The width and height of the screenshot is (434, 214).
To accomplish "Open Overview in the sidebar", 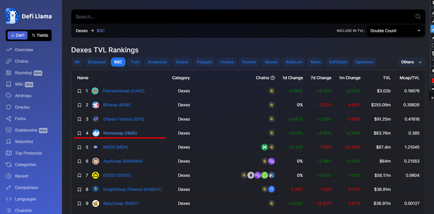I will point(20,50).
